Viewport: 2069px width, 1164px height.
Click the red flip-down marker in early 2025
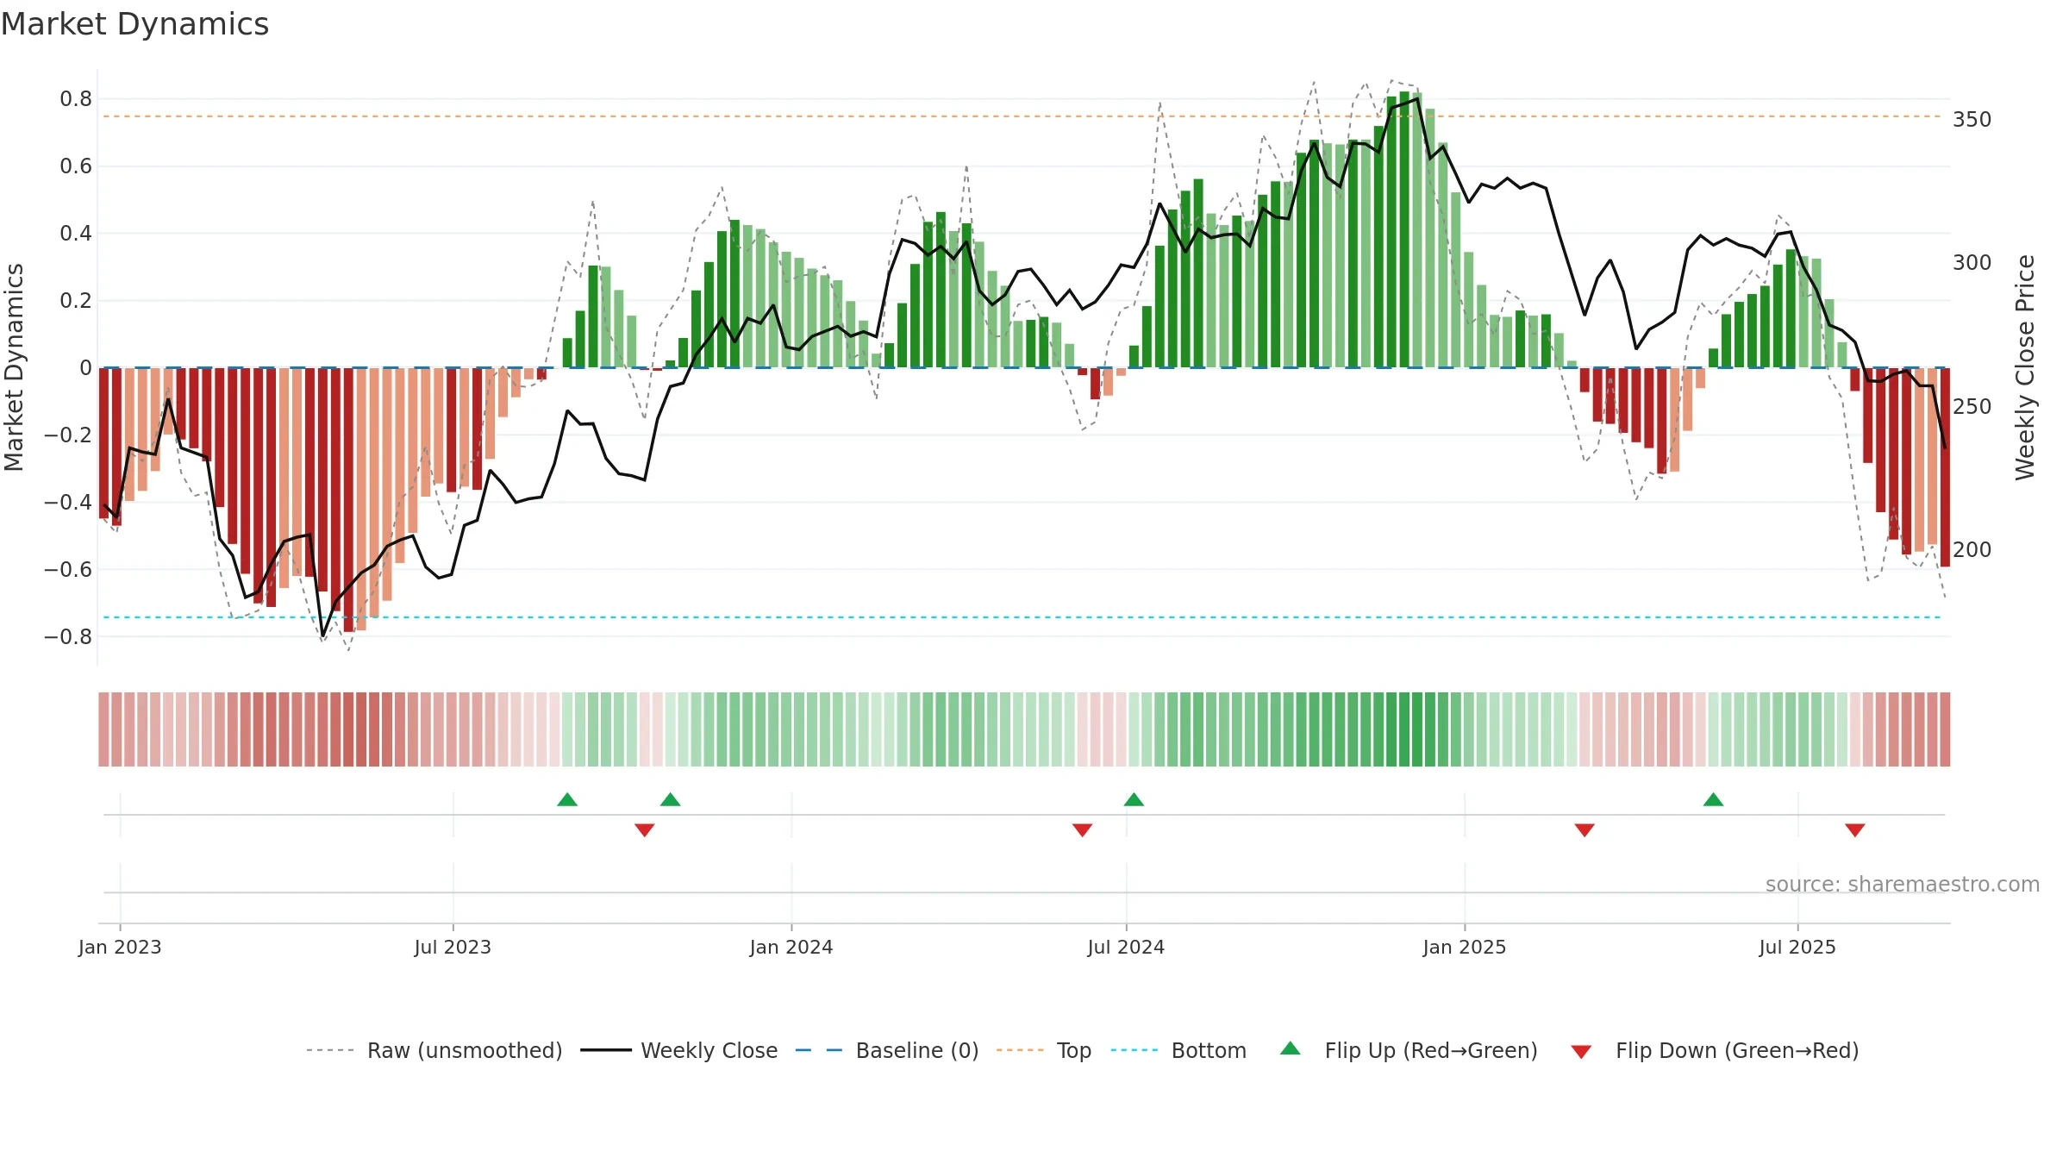[x=1585, y=829]
